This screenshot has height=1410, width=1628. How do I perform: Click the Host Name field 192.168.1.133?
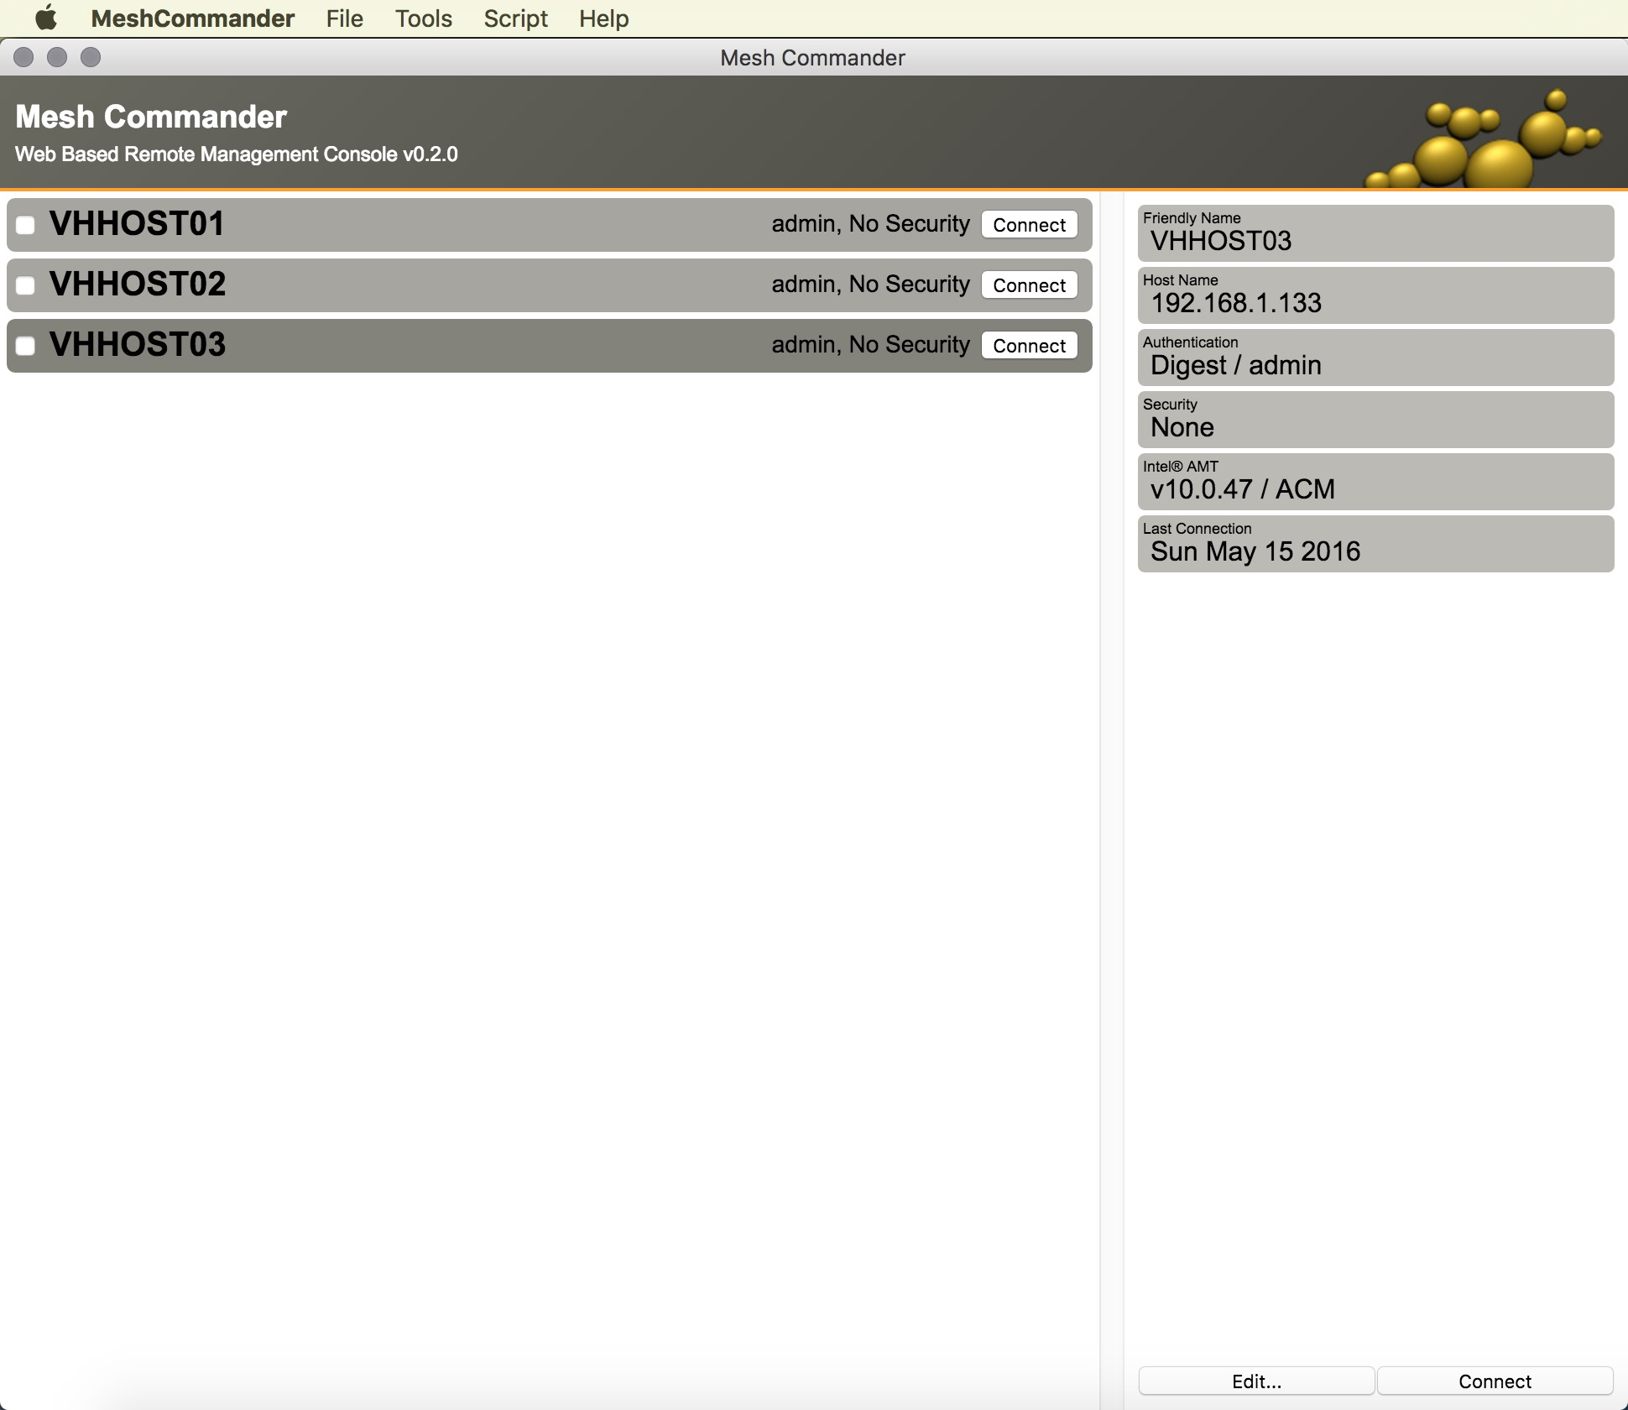click(1375, 295)
